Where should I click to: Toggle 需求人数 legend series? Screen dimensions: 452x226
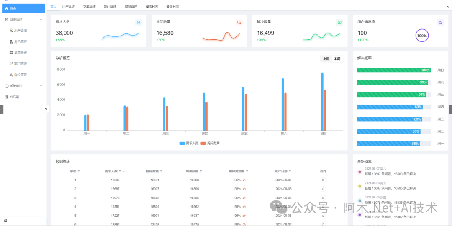point(189,143)
